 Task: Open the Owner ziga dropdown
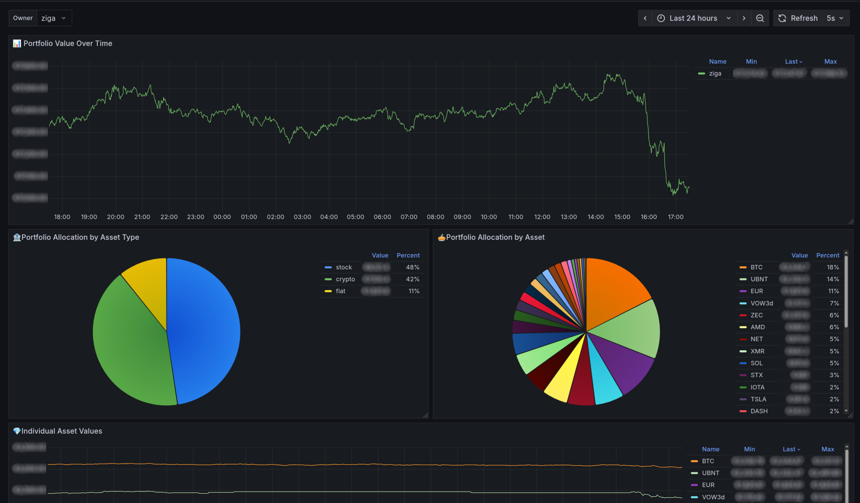[x=53, y=18]
